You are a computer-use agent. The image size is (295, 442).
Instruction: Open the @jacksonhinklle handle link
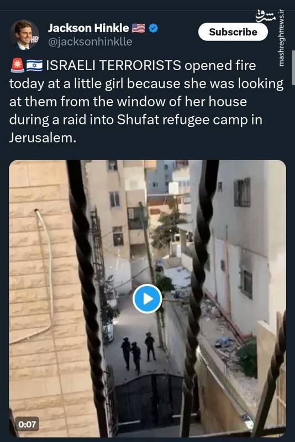pos(90,42)
